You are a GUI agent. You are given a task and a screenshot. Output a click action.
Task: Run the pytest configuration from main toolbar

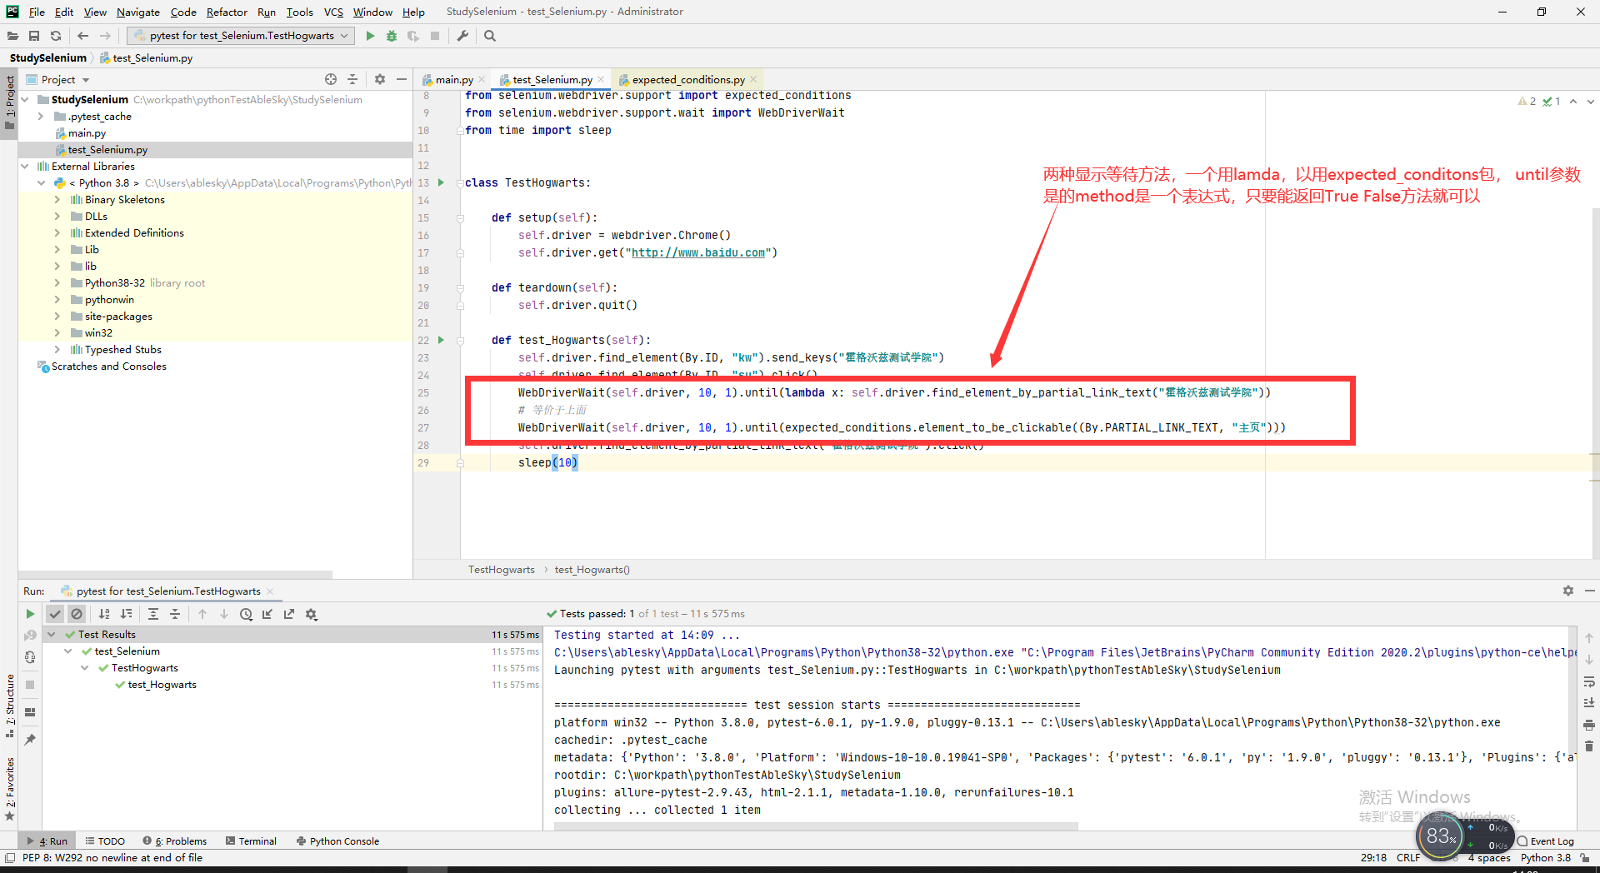(370, 36)
